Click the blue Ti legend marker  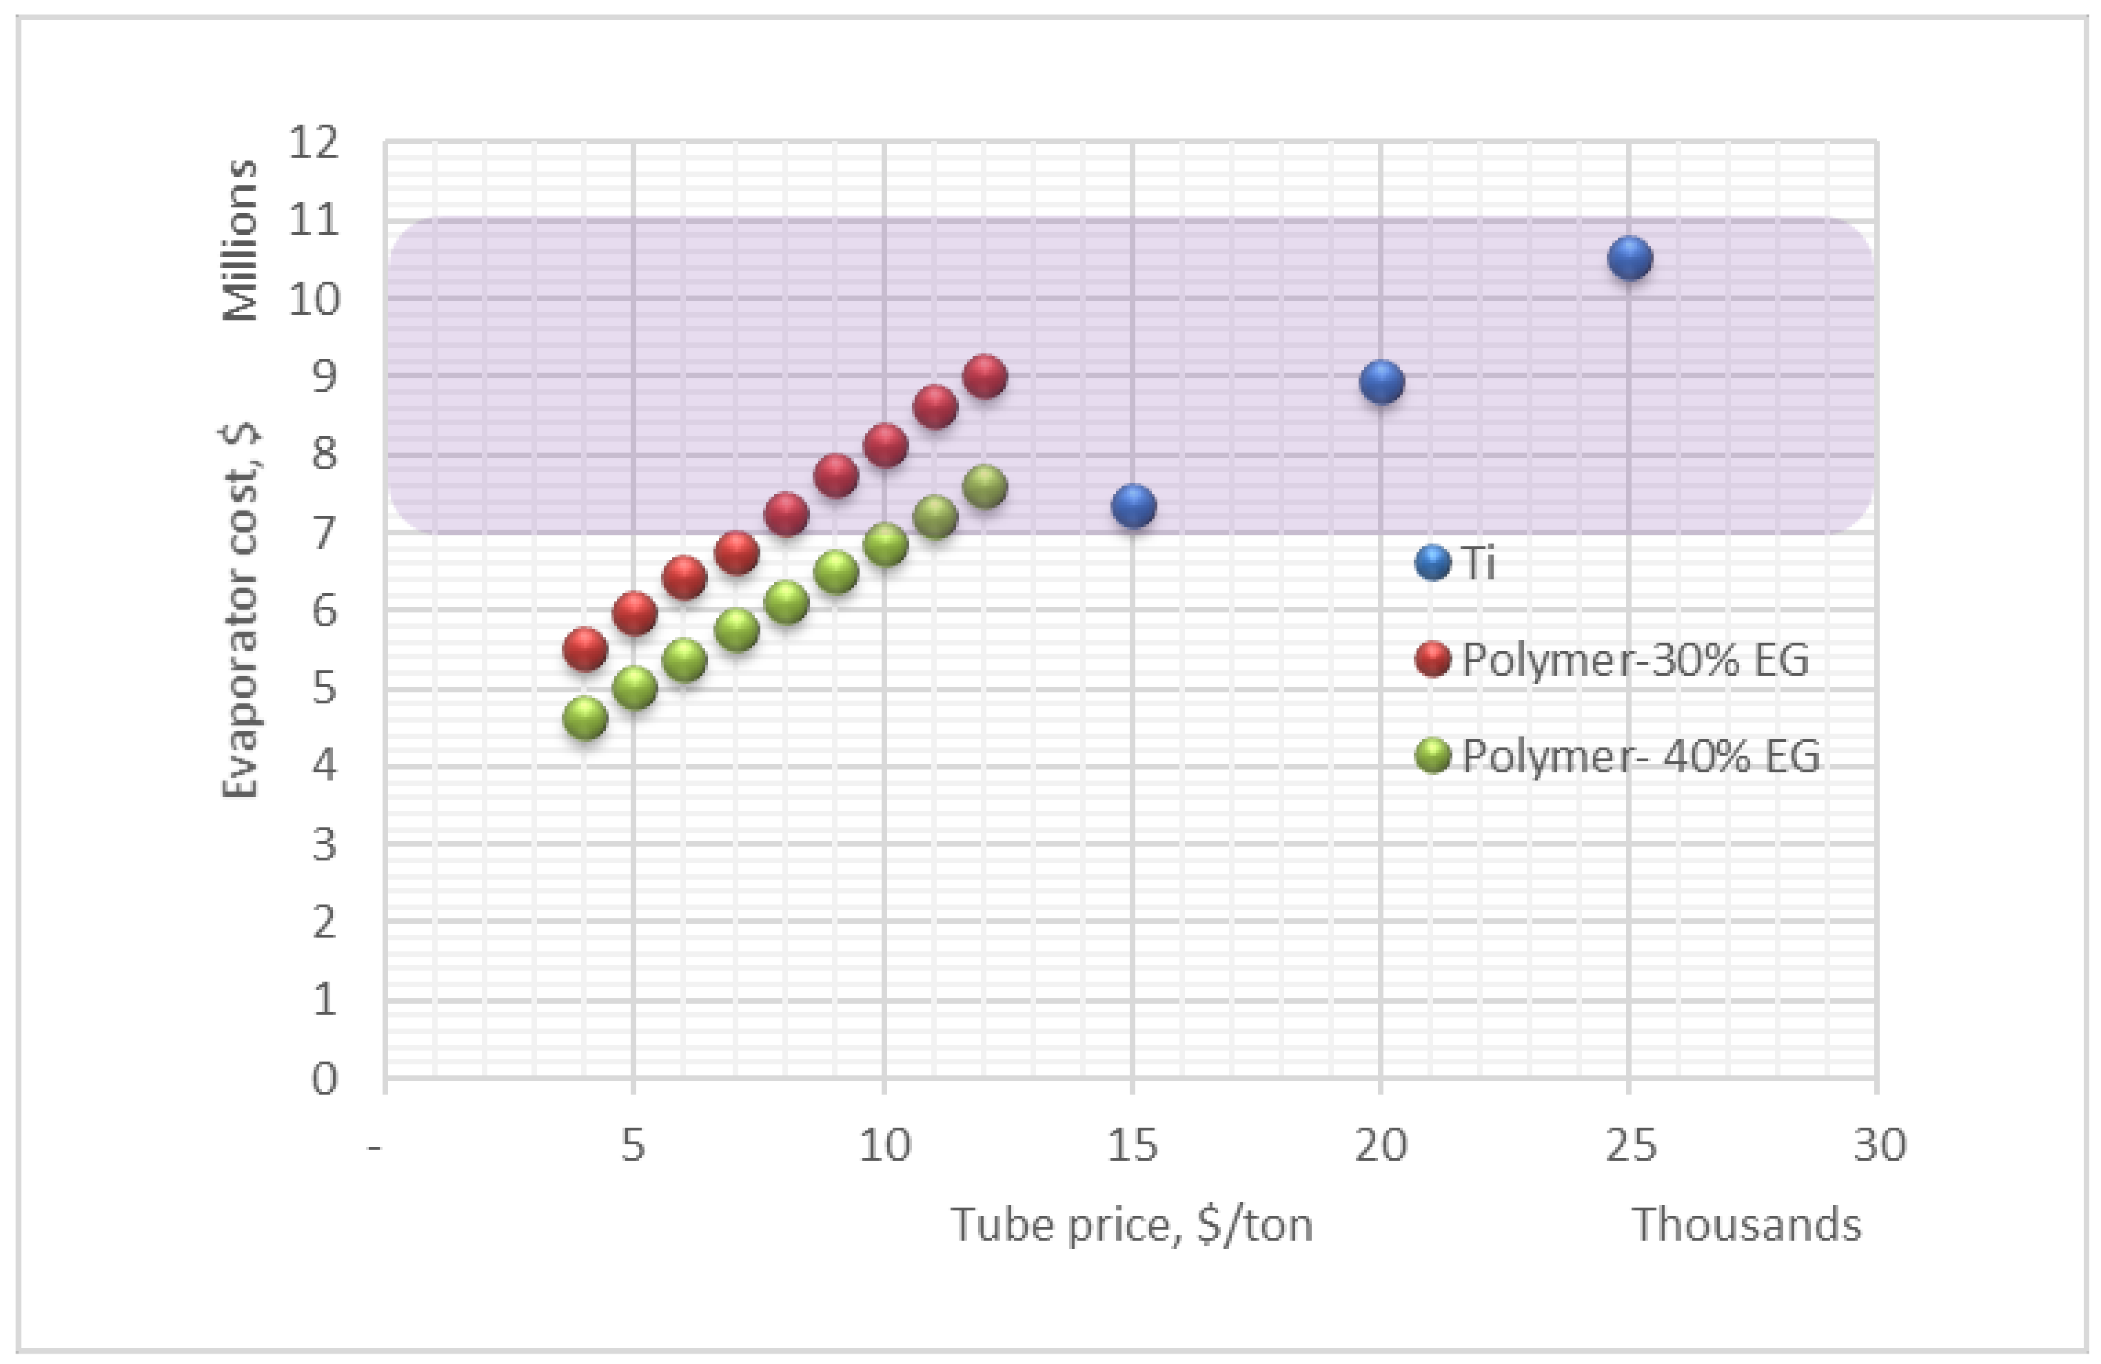click(x=1432, y=563)
